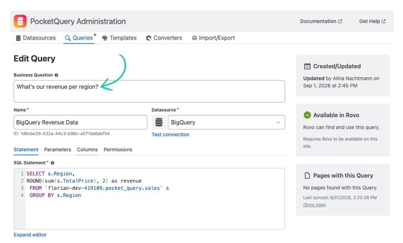
Task: Click 'No pages found with this Query.' text
Action: (x=340, y=188)
